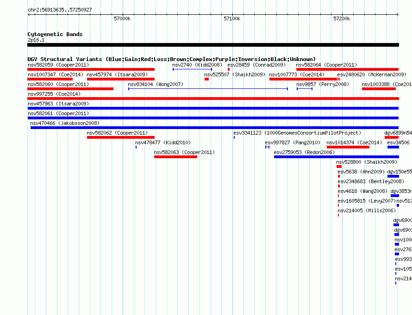Click the blue interval under nsv9857
The height and width of the screenshot is (315, 412).
305,89
